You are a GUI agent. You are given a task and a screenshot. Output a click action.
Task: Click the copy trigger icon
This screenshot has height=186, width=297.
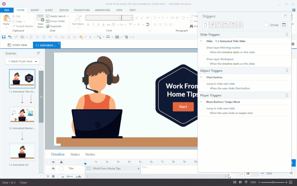click(219, 25)
